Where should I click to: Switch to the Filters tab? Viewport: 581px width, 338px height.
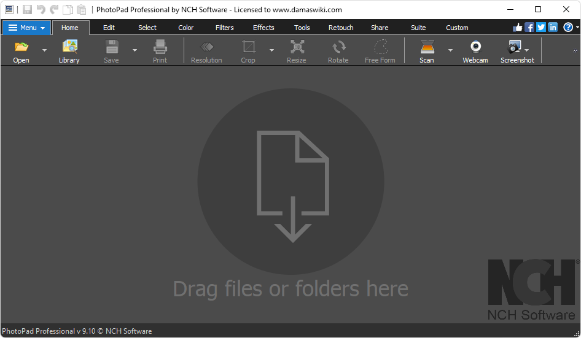point(225,28)
